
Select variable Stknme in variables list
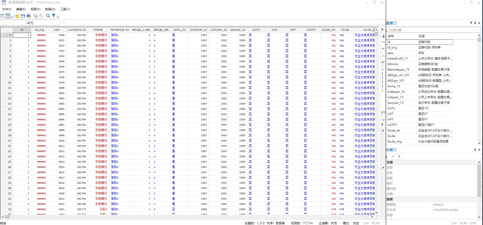pyautogui.click(x=419, y=64)
